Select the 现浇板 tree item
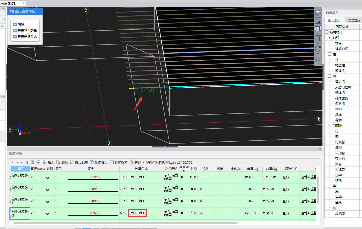The image size is (362, 229). pos(340,213)
